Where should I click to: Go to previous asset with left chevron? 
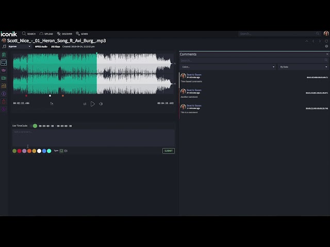[x=313, y=41]
